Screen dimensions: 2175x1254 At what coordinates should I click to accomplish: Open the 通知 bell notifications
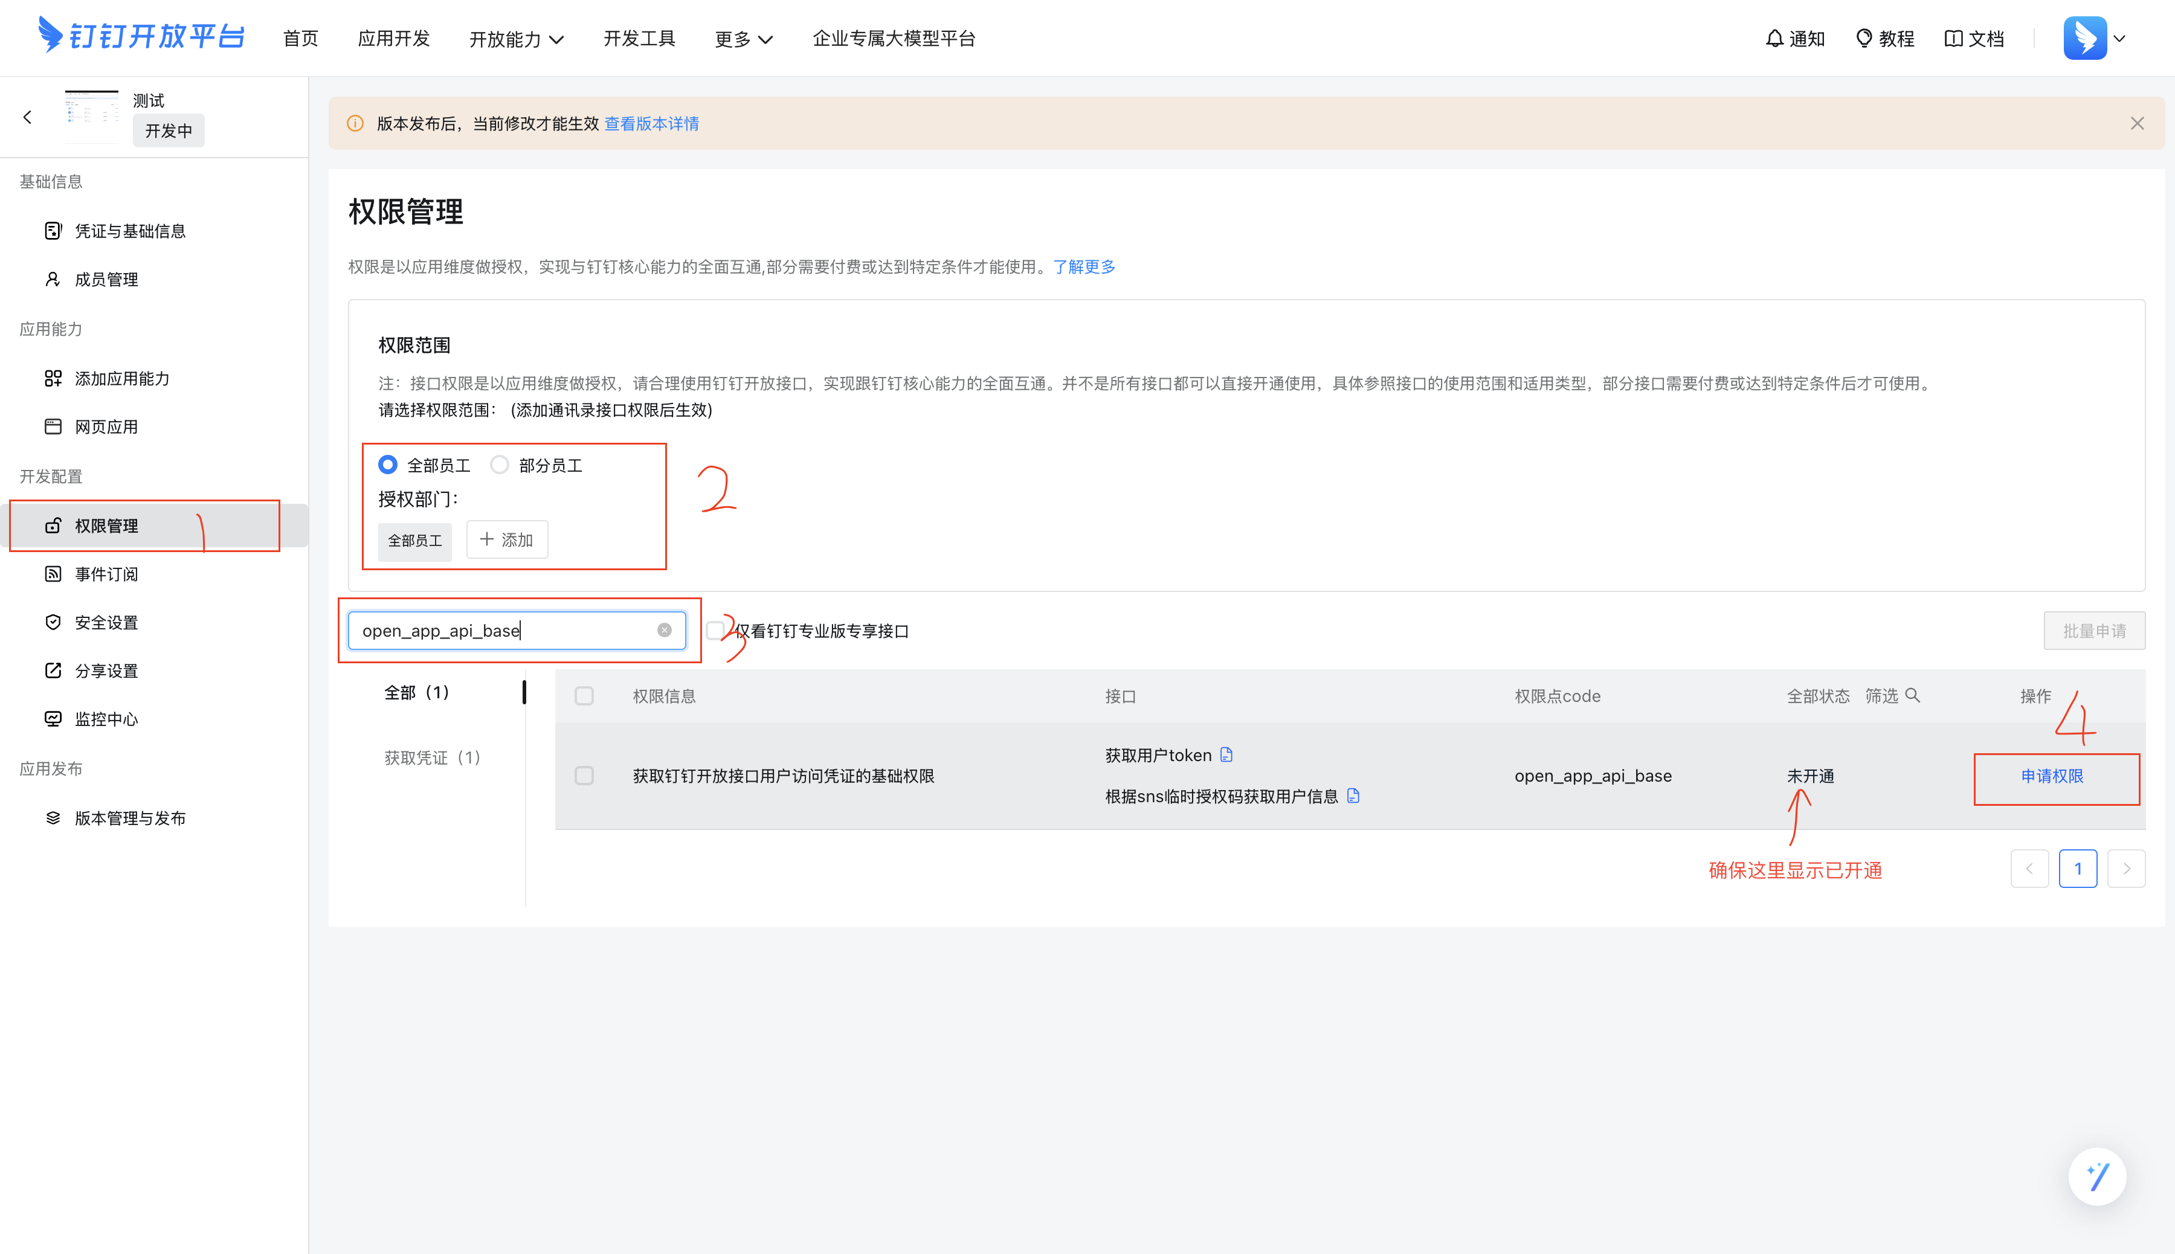1794,39
